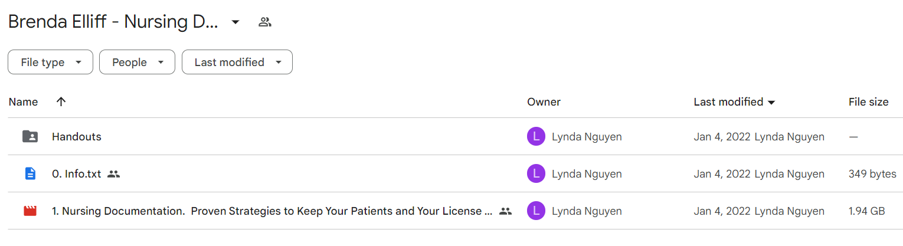Click the shared icon beside Nursing Documentation video
Screen dimensions: 903x246
[x=505, y=211]
